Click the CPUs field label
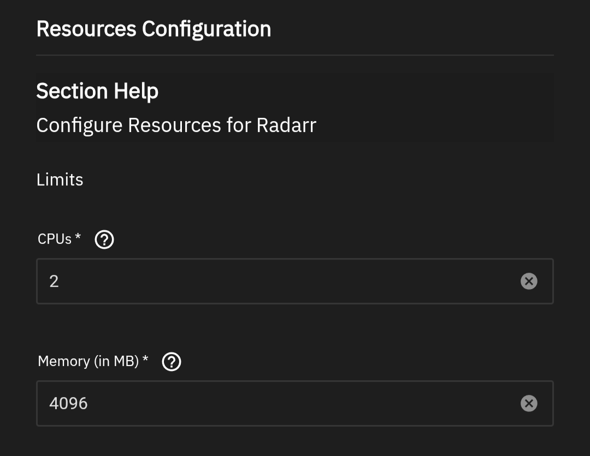The image size is (590, 456). pyautogui.click(x=55, y=239)
